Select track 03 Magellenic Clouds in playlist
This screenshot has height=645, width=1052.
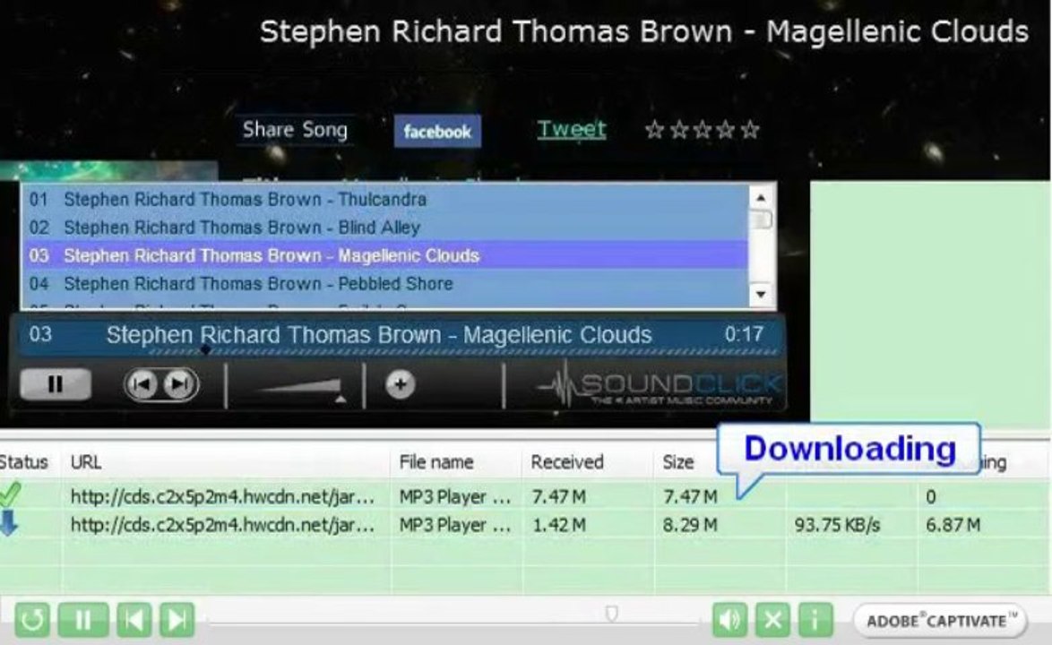[385, 255]
